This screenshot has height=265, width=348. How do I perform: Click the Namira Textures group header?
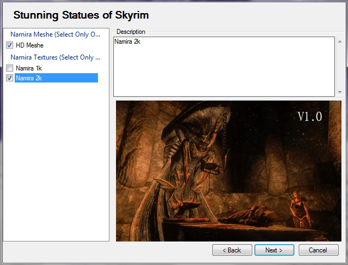pyautogui.click(x=55, y=57)
